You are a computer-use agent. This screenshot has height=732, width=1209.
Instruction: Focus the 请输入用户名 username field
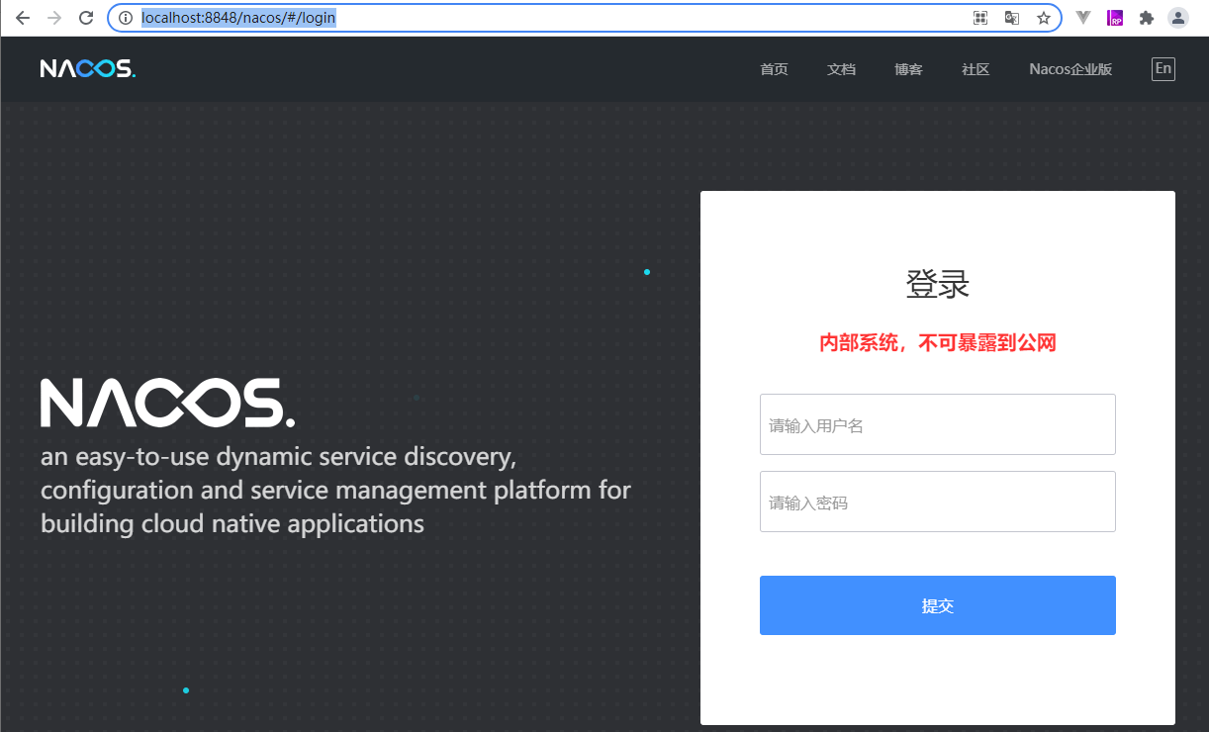[938, 424]
